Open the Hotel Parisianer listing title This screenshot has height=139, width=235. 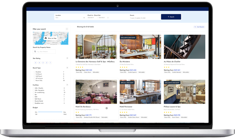point(126,107)
